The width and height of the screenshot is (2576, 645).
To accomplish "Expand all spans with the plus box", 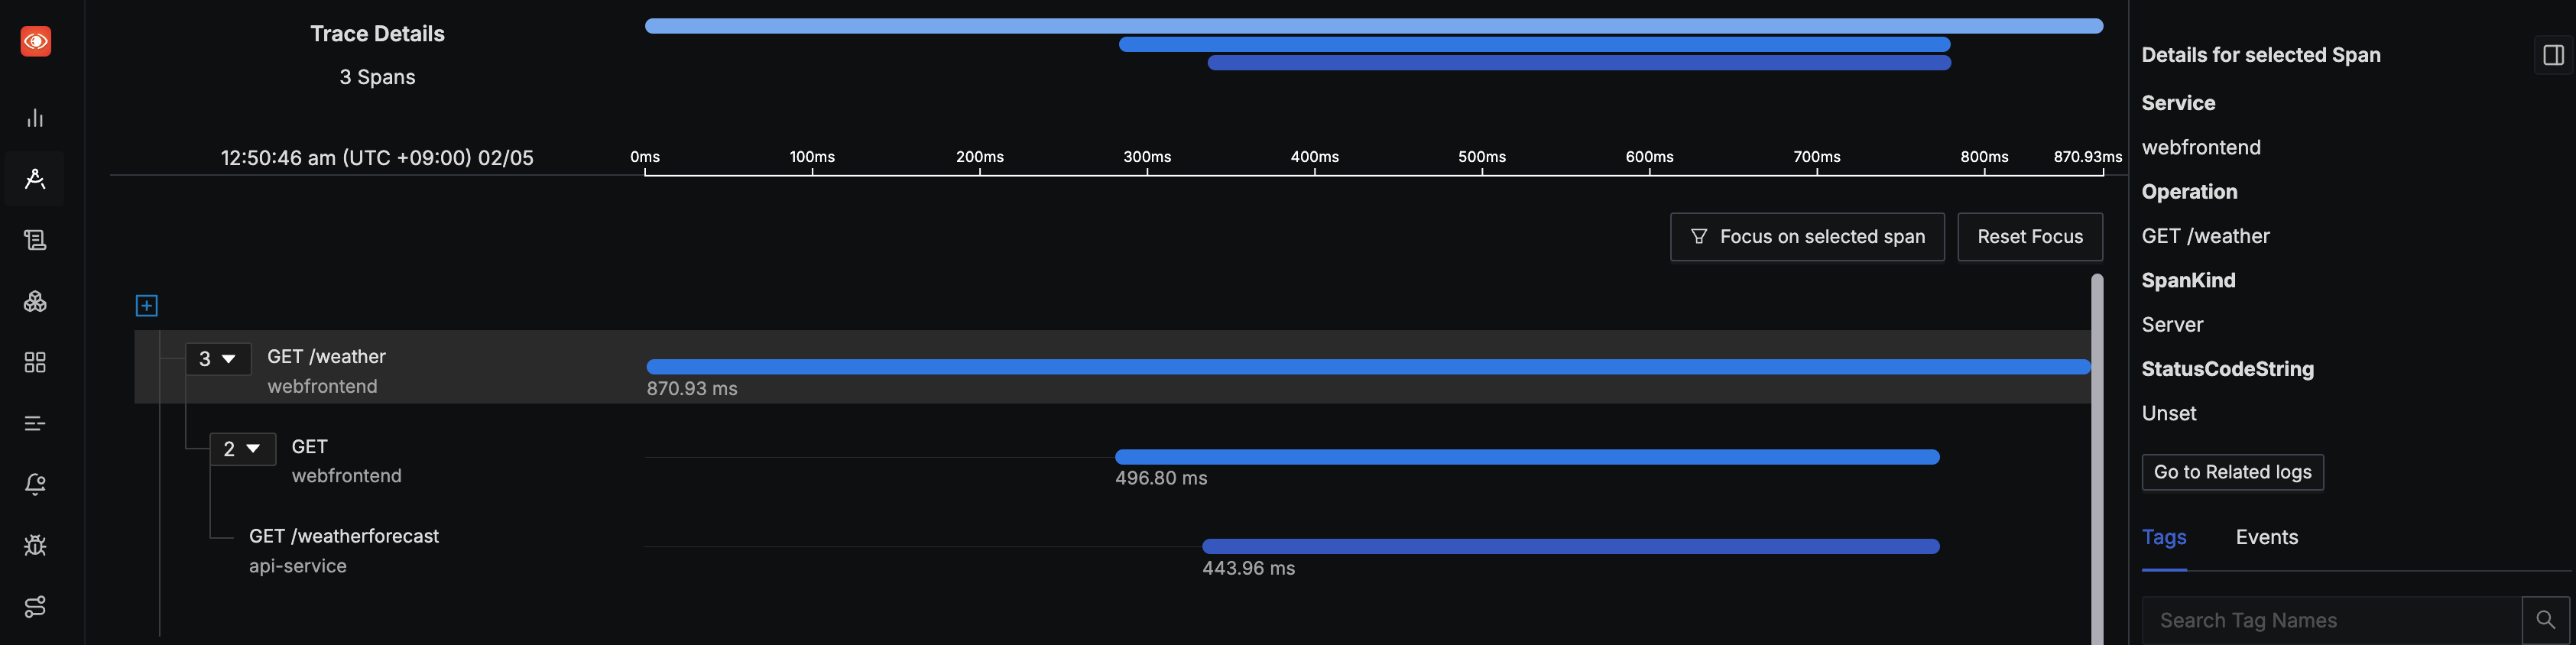I will coord(146,306).
